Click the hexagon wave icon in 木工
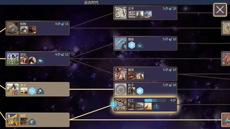This screenshot has height=129, width=230. (32, 91)
